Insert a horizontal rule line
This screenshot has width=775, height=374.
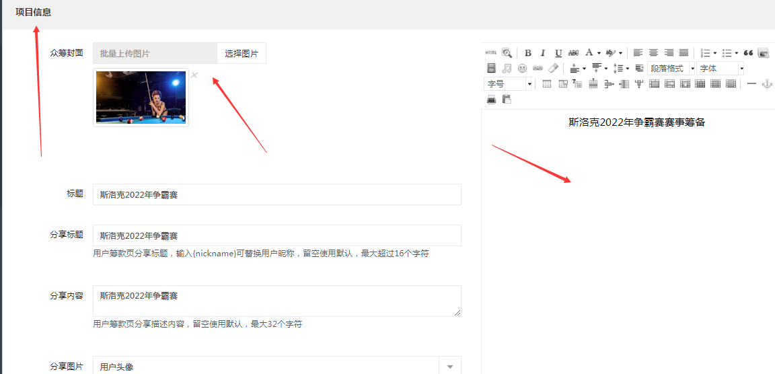click(751, 83)
